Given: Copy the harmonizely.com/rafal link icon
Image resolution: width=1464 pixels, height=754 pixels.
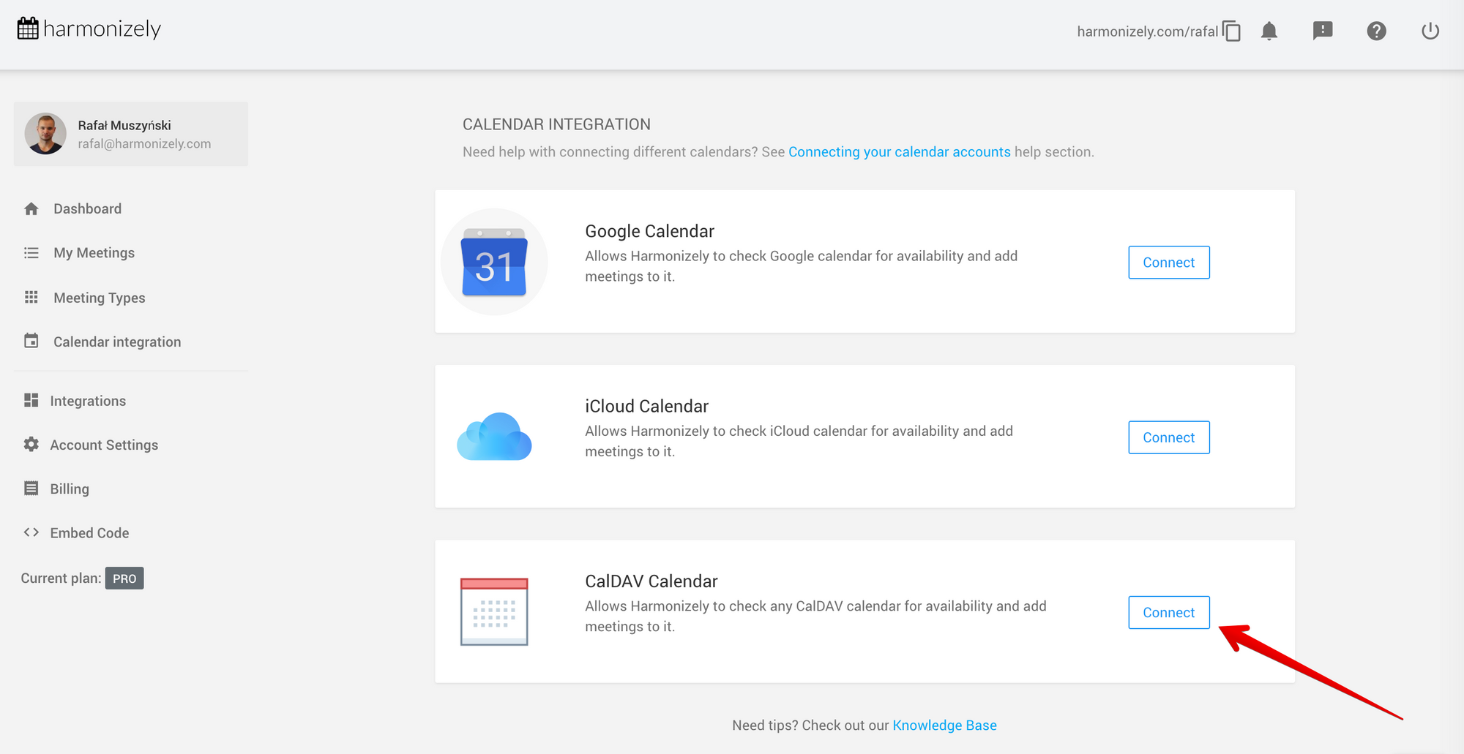Looking at the screenshot, I should coord(1231,31).
